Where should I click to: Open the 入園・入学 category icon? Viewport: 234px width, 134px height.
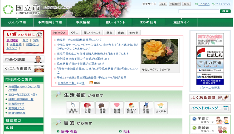pos(87,108)
